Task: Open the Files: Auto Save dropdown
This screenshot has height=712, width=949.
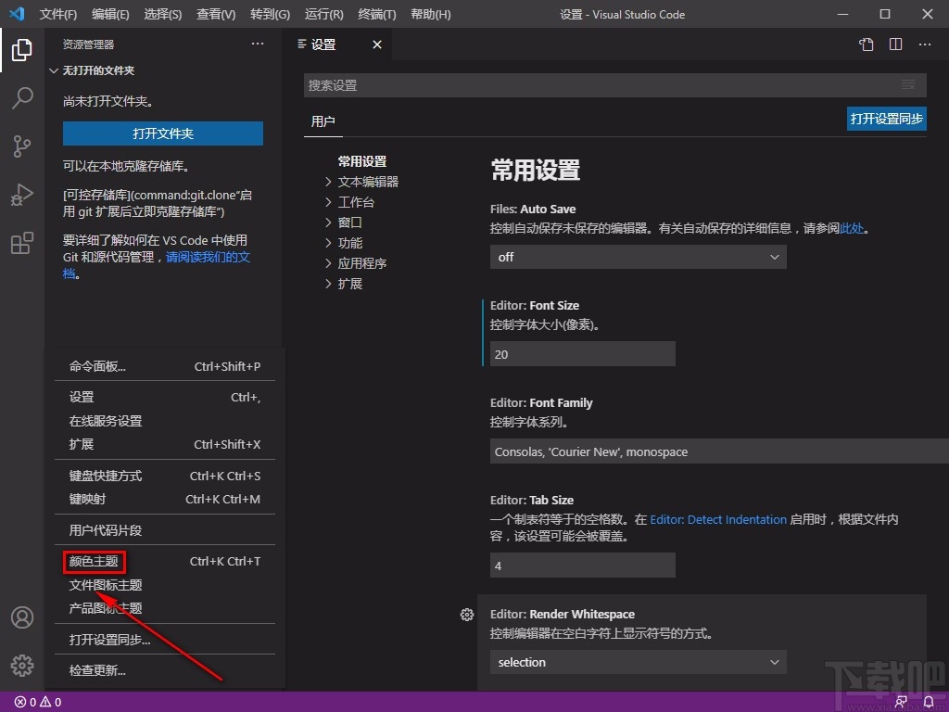Action: (638, 258)
